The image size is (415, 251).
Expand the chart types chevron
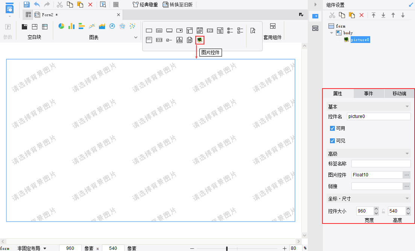point(136,37)
